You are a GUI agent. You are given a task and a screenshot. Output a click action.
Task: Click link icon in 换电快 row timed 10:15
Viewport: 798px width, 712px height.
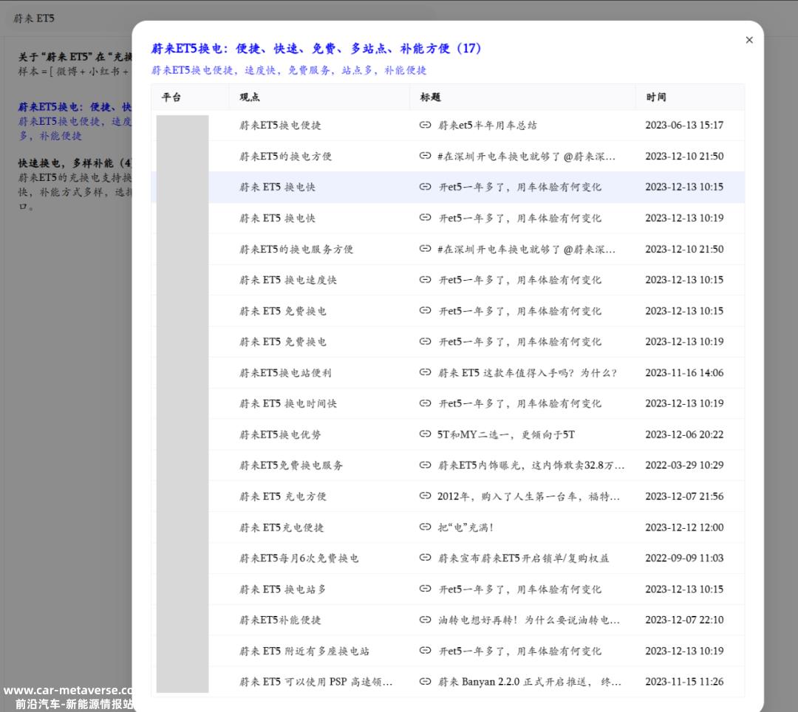coord(425,187)
